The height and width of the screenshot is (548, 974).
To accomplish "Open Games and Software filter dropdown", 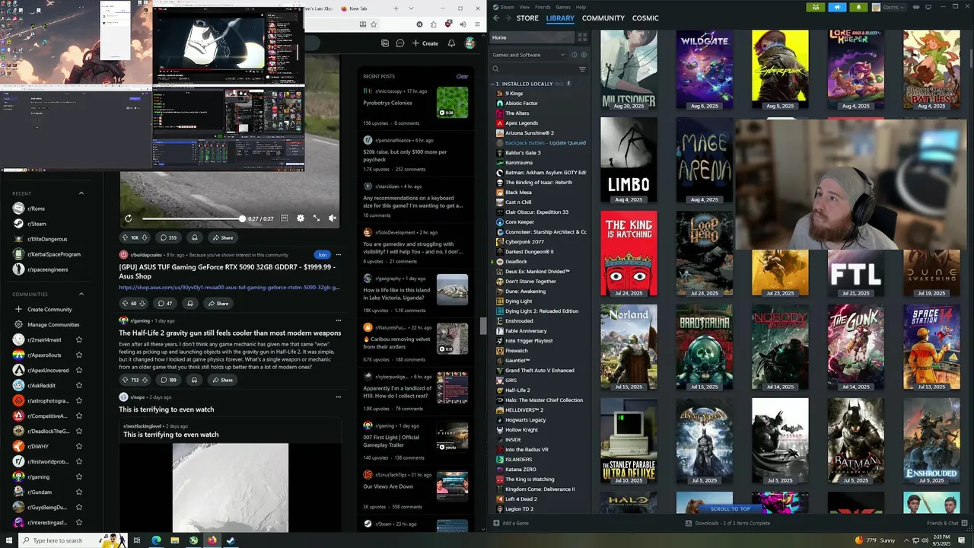I will click(529, 55).
